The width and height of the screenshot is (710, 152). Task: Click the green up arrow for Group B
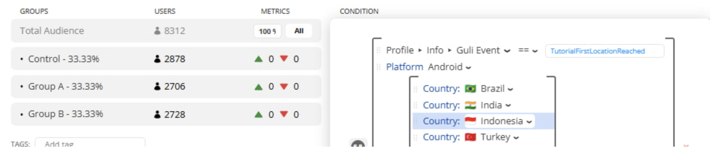pyautogui.click(x=258, y=114)
